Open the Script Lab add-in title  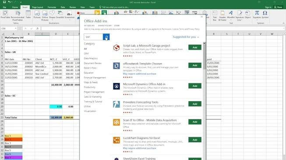point(146,46)
